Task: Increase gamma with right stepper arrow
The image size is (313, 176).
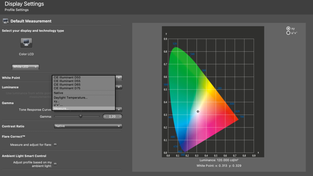Action: pos(120,116)
